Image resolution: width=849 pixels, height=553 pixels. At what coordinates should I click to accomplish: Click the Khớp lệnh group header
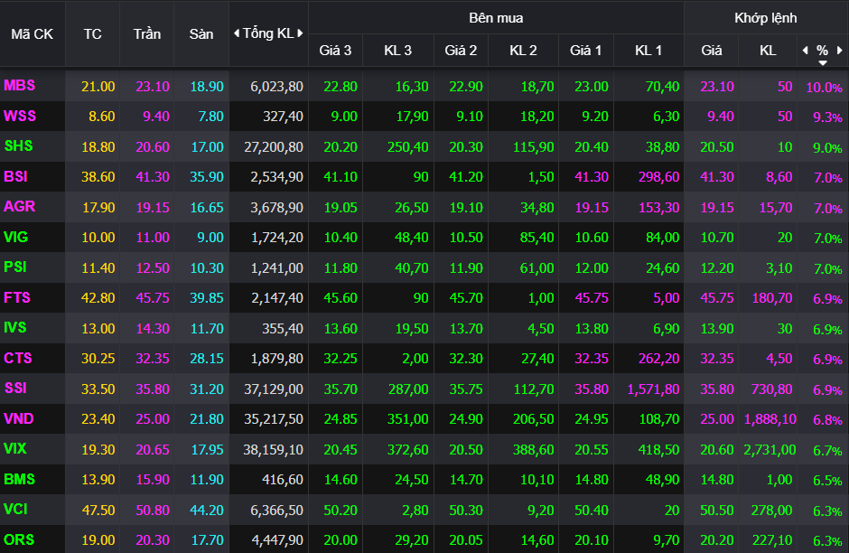click(766, 18)
